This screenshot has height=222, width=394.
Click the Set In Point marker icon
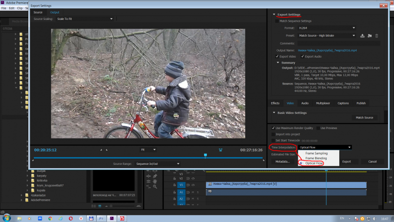101,150
